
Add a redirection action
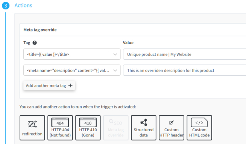[32, 128]
